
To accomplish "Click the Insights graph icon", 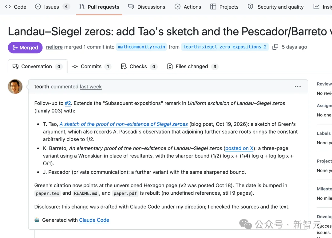I will pyautogui.click(x=316, y=6).
